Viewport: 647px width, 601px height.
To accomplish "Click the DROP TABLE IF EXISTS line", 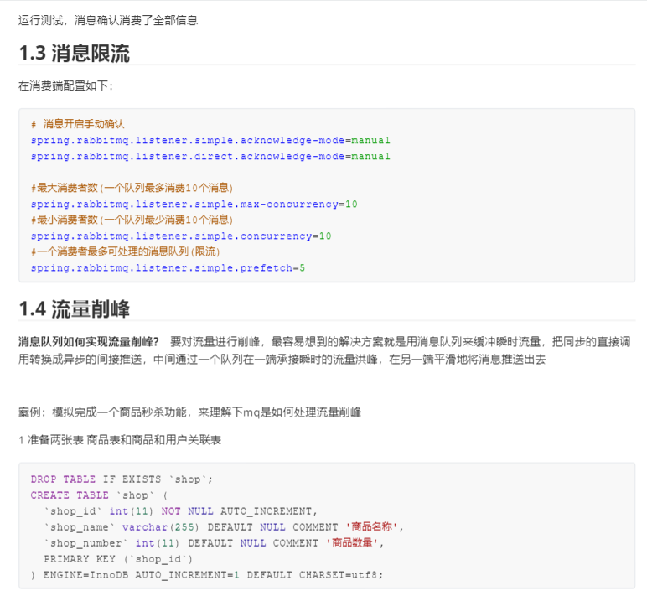I will point(122,479).
